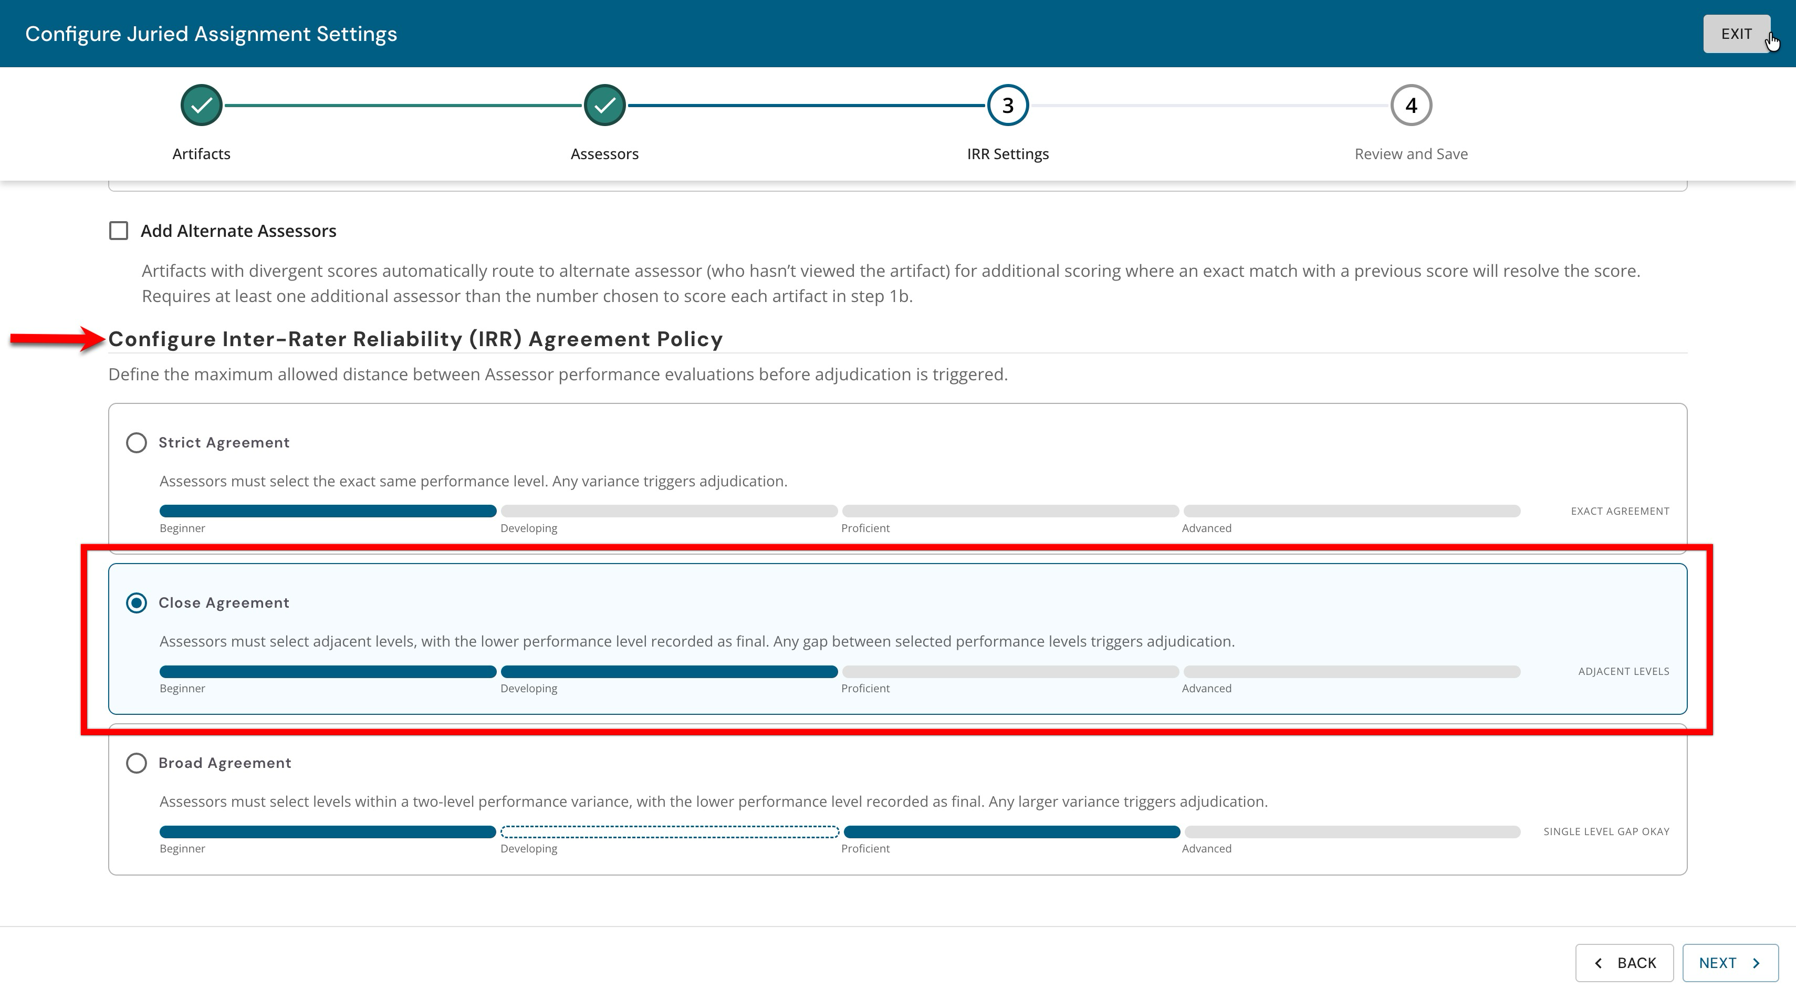Click the ADJACENT LEVELS label

pyautogui.click(x=1623, y=671)
